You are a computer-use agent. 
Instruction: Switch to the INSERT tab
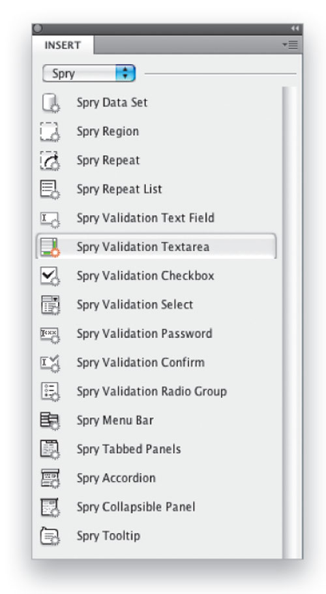63,45
